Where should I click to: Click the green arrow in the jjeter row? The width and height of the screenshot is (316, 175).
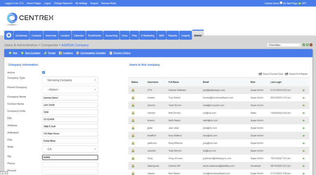click(304, 128)
